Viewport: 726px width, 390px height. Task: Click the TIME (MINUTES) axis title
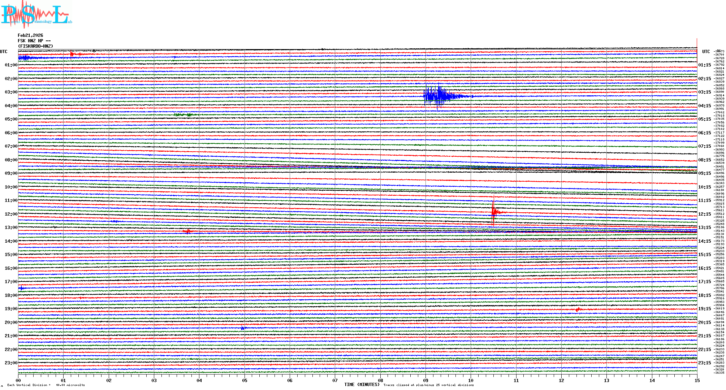coord(362,385)
